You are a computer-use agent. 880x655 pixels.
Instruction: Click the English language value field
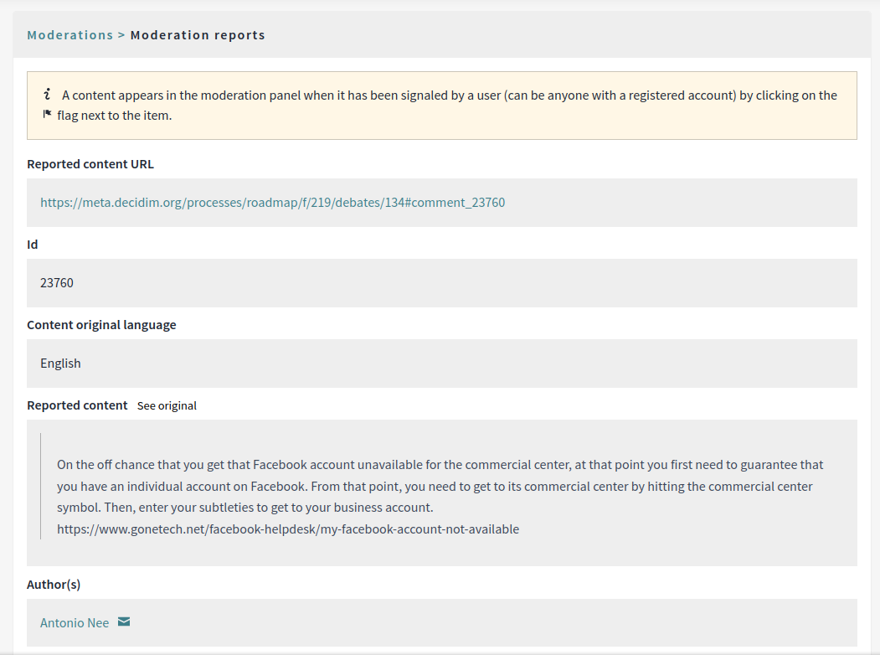pos(442,364)
